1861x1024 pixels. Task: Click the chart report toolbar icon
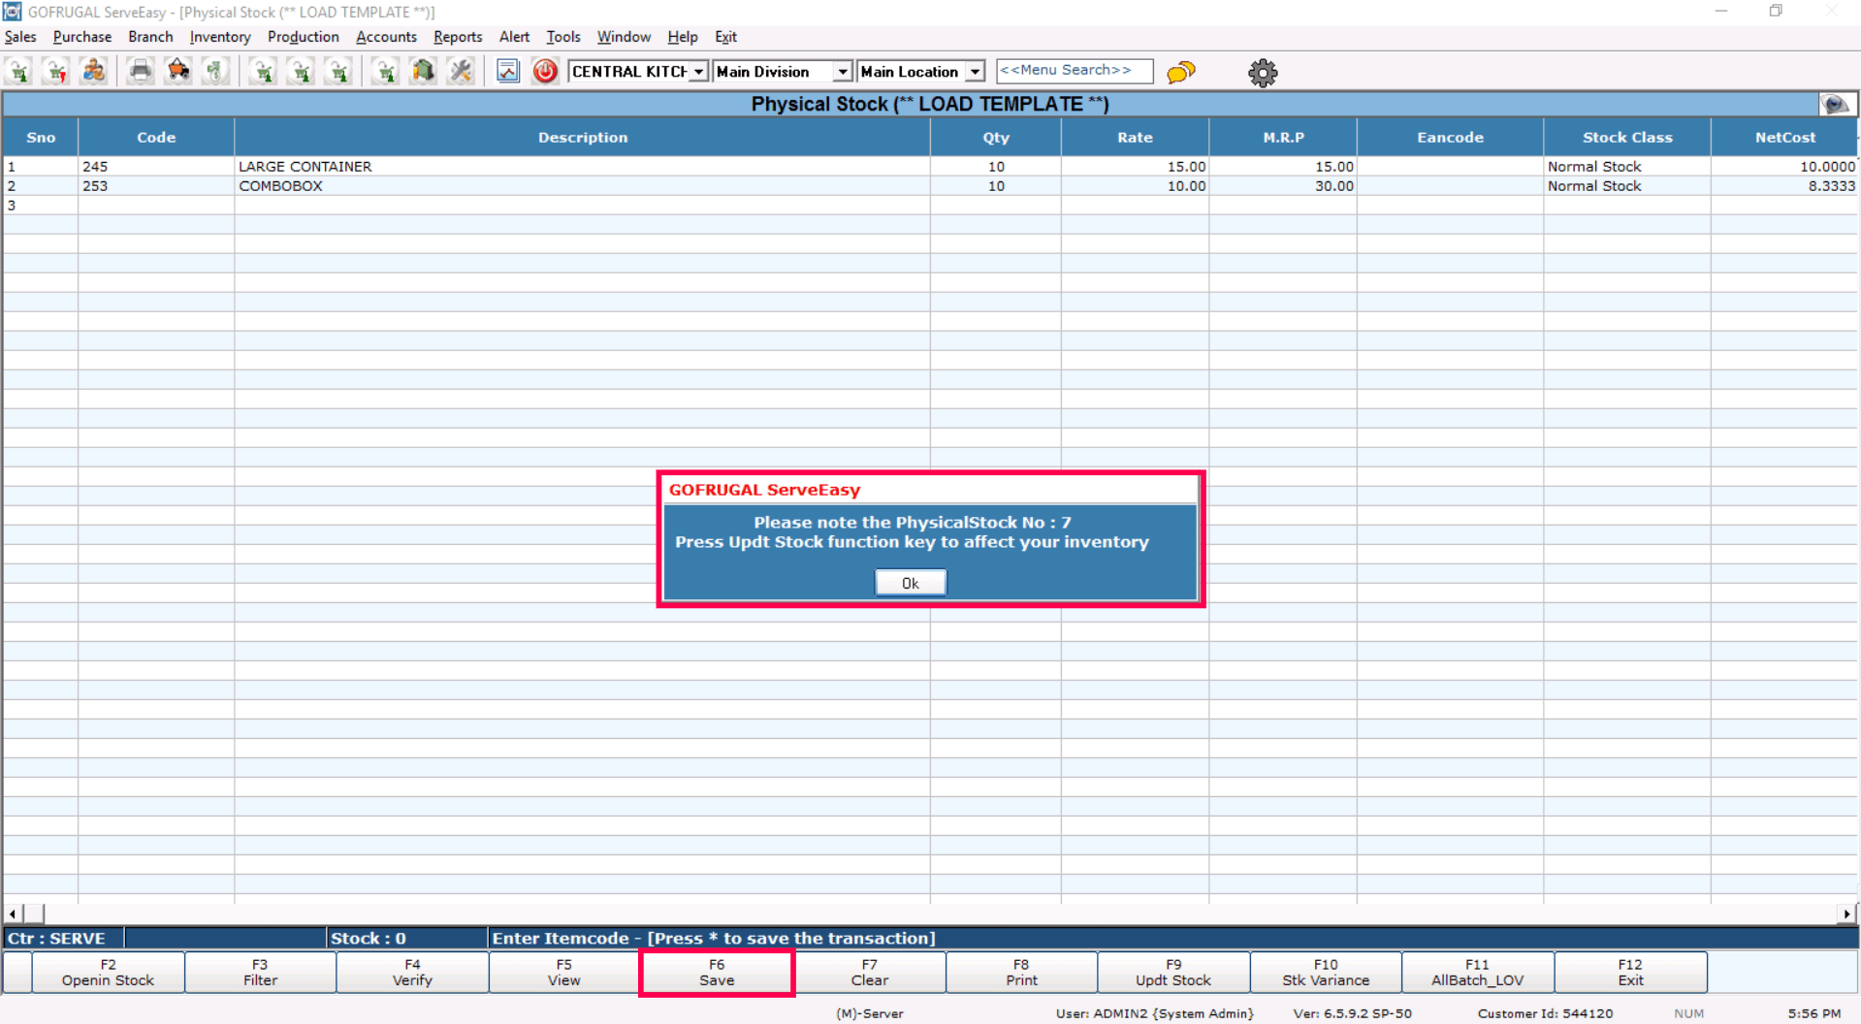[508, 72]
